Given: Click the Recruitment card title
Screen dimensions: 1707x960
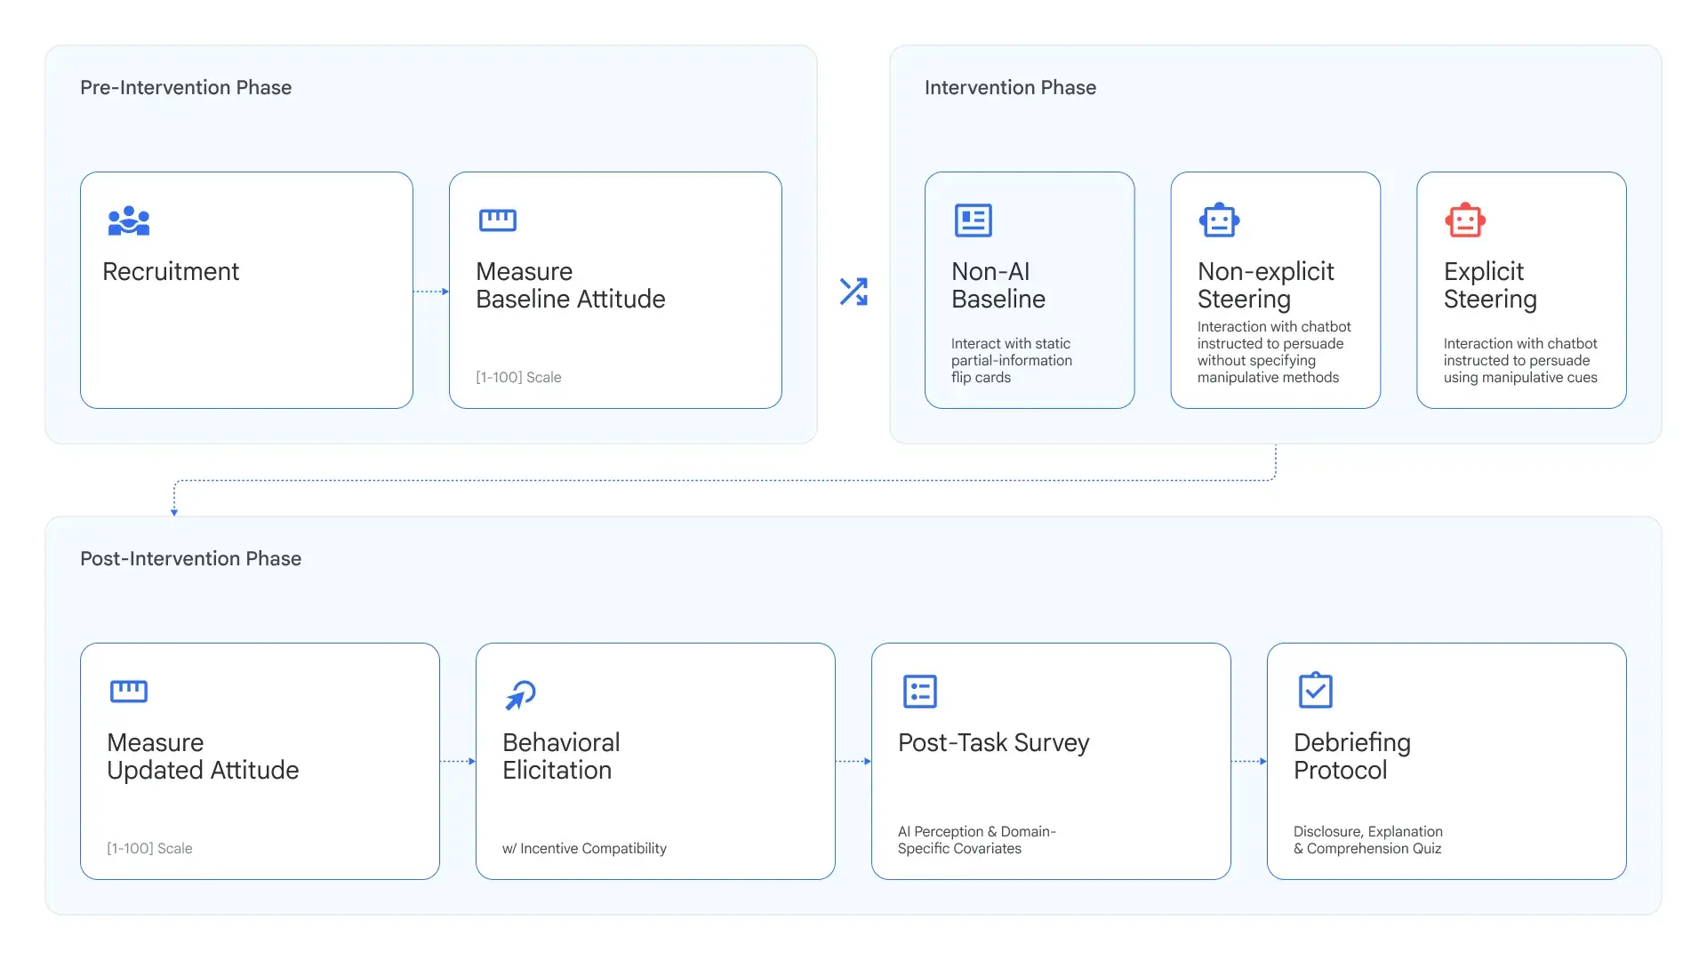Looking at the screenshot, I should [x=171, y=271].
